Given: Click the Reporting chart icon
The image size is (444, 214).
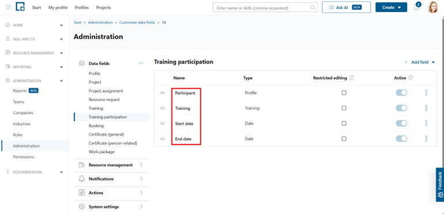Looking at the screenshot, I should 7,67.
